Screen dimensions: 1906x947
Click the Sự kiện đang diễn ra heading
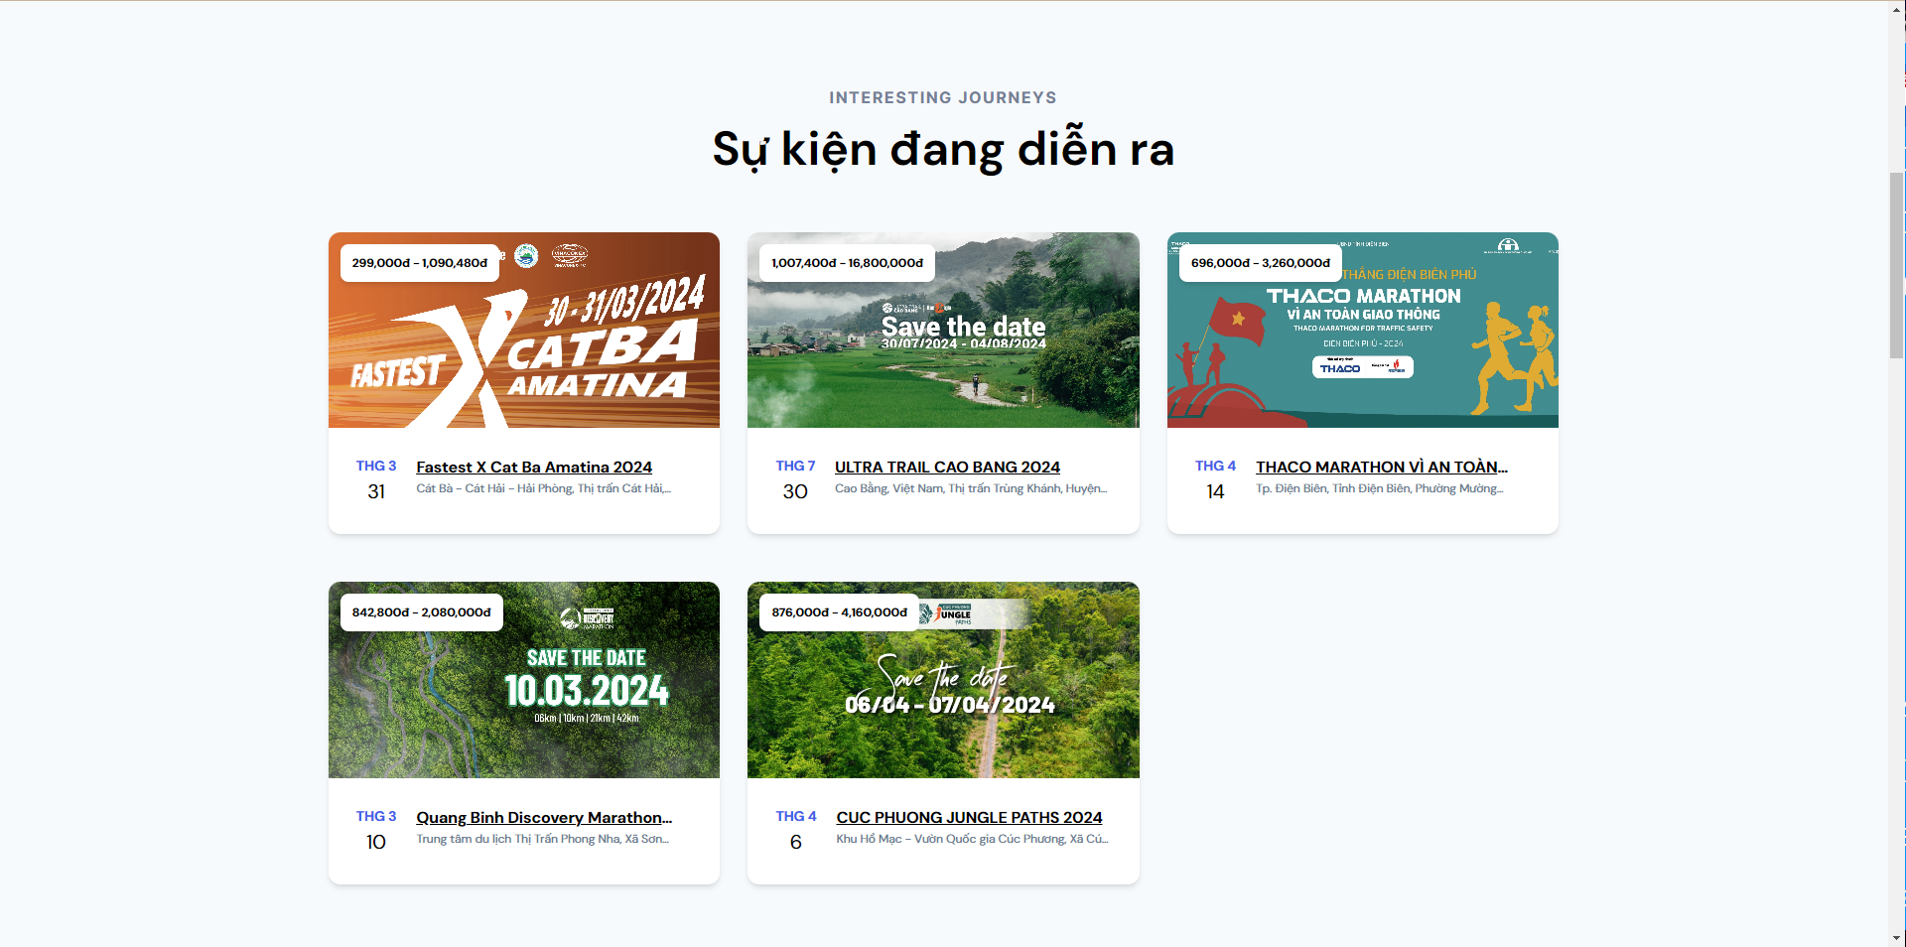[943, 150]
